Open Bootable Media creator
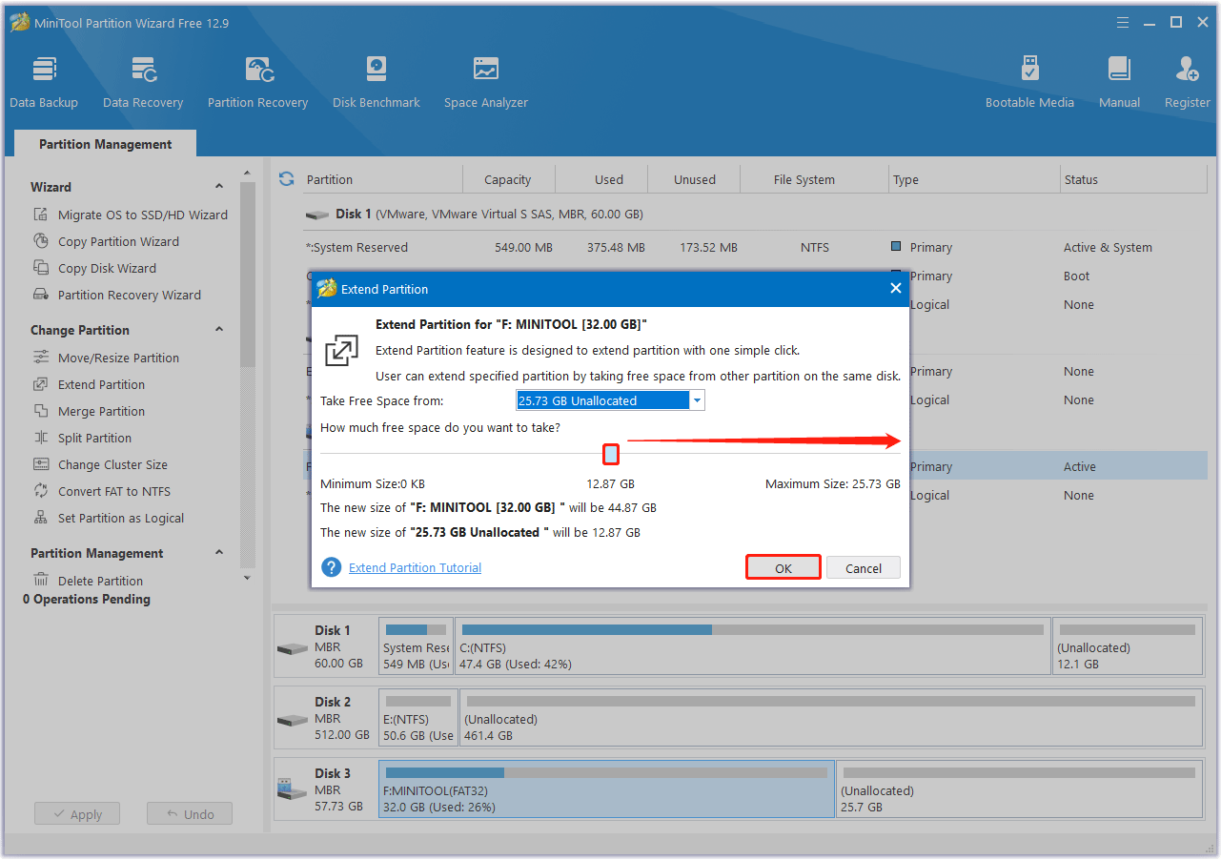 (1029, 80)
